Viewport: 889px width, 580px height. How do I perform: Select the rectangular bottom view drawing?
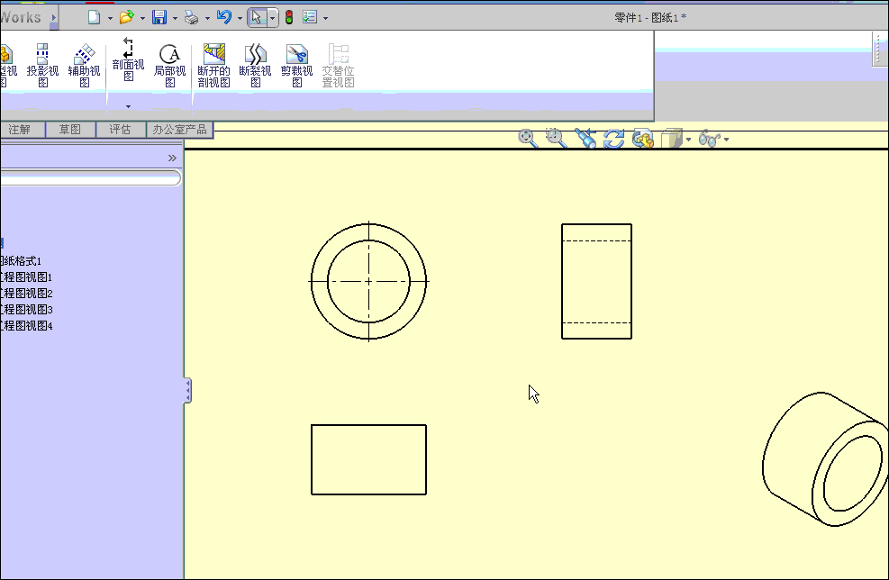pyautogui.click(x=368, y=460)
